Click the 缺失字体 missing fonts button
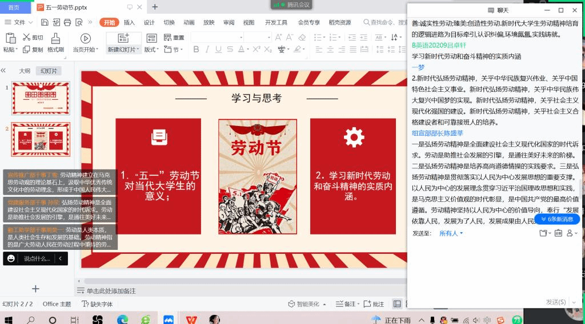The image size is (585, 324). tap(98, 304)
